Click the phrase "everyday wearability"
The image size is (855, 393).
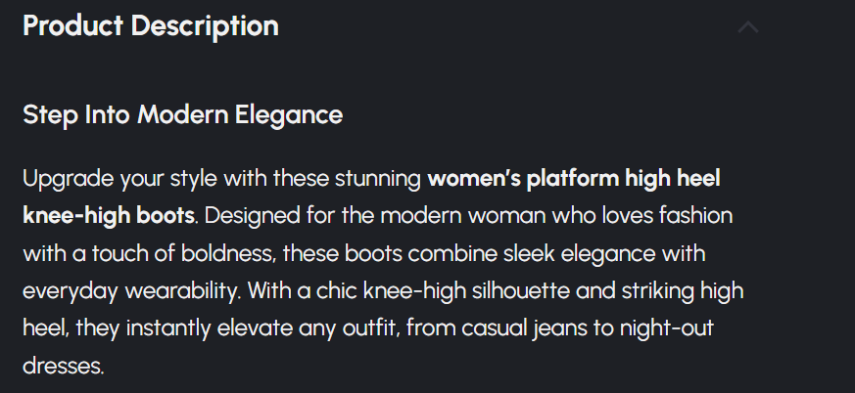(x=128, y=290)
